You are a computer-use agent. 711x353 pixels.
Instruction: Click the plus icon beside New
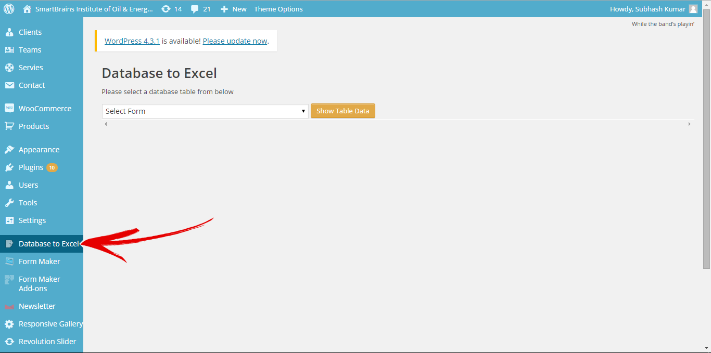(x=224, y=9)
